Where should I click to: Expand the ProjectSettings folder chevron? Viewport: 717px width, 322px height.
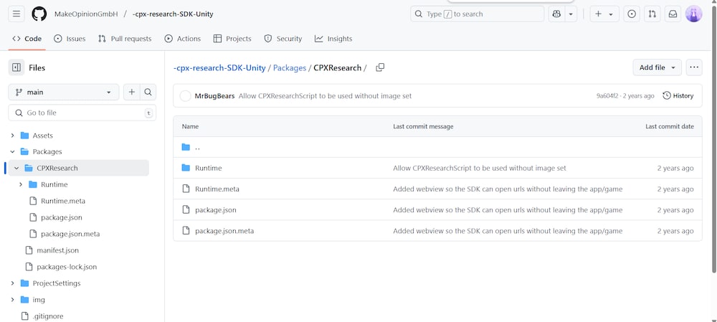pyautogui.click(x=12, y=283)
